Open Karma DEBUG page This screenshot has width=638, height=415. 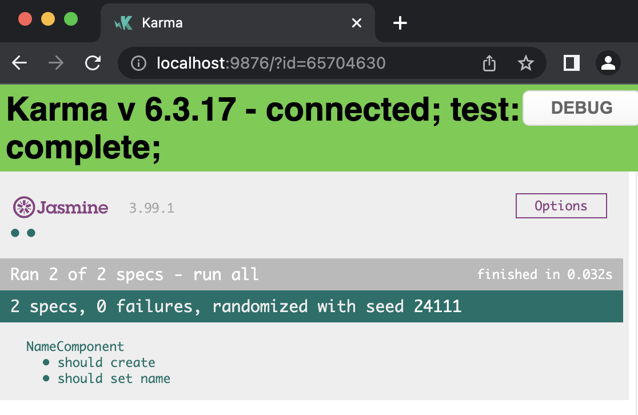click(581, 108)
